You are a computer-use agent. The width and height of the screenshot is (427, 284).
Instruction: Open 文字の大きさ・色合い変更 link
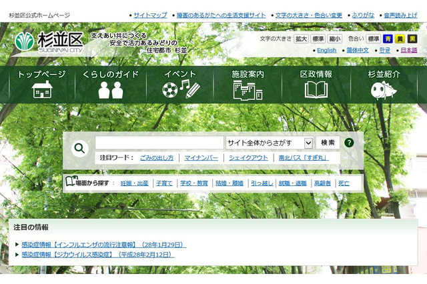(309, 15)
